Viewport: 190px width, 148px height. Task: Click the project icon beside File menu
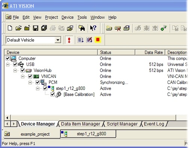point(8,17)
